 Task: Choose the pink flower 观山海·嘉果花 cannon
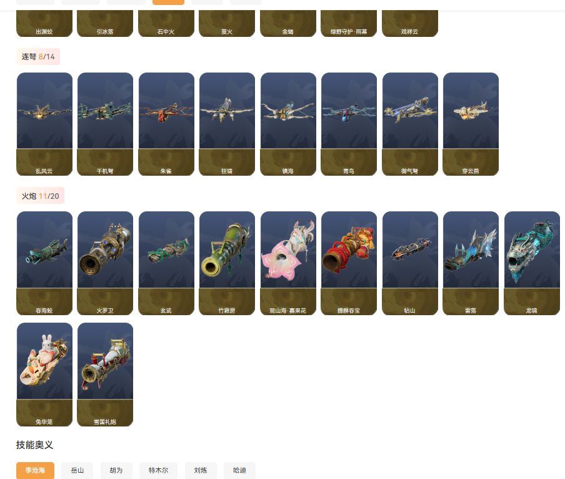pyautogui.click(x=288, y=263)
